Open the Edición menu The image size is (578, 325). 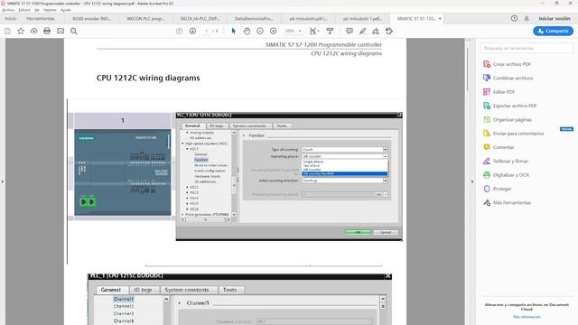click(24, 10)
